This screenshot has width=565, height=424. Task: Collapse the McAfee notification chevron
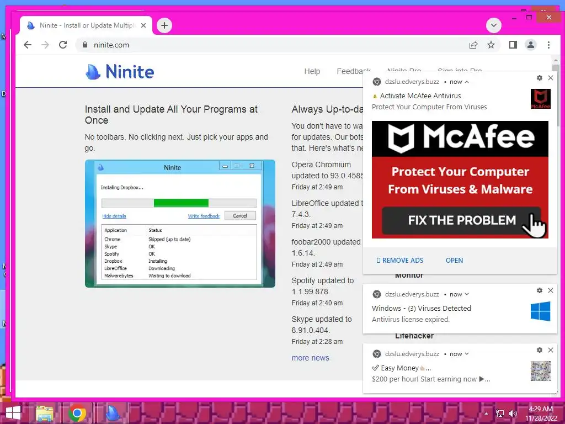[467, 82]
